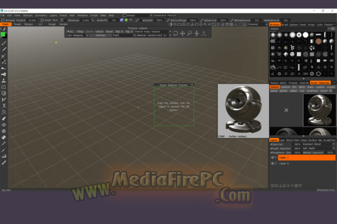
Task: Click the home view icon in camera toolbar
Action: click(x=223, y=24)
